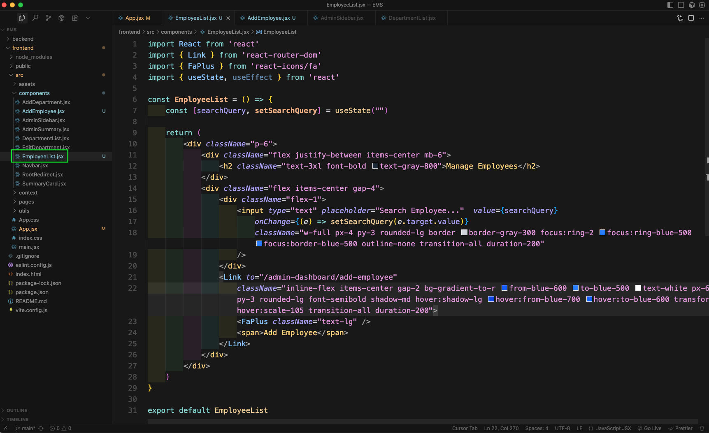Expand the backend folder
Viewport: 709px width, 433px height.
coord(56,39)
